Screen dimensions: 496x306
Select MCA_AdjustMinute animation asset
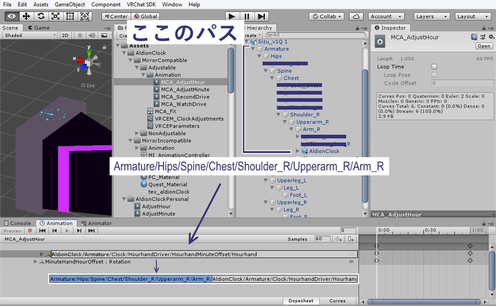click(x=185, y=90)
